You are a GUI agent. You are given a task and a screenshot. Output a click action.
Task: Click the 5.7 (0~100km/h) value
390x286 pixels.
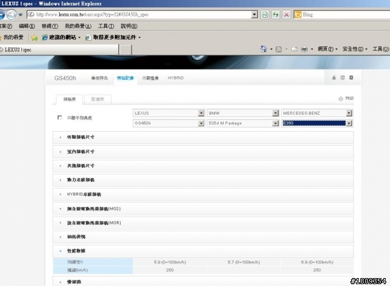[x=244, y=262]
